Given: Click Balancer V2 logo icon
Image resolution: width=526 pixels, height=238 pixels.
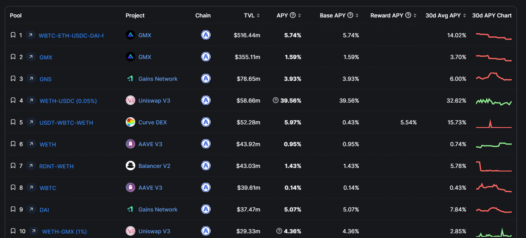Looking at the screenshot, I should (131, 166).
